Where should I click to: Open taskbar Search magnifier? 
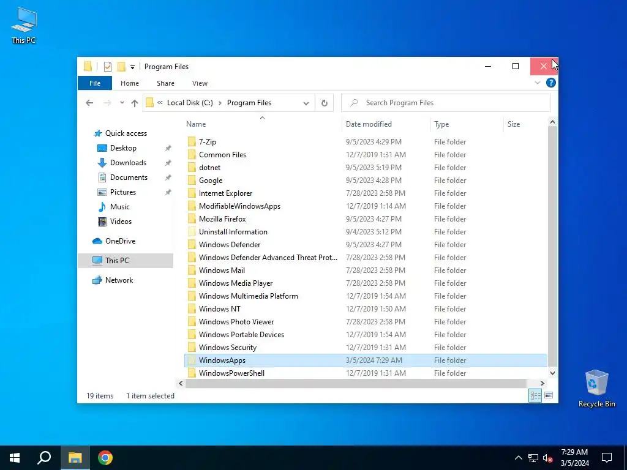pos(44,458)
